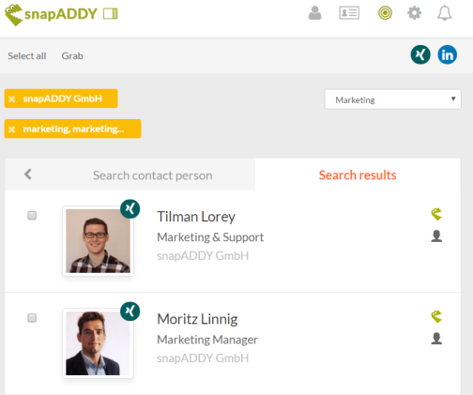Switch to Search results tab

(358, 175)
